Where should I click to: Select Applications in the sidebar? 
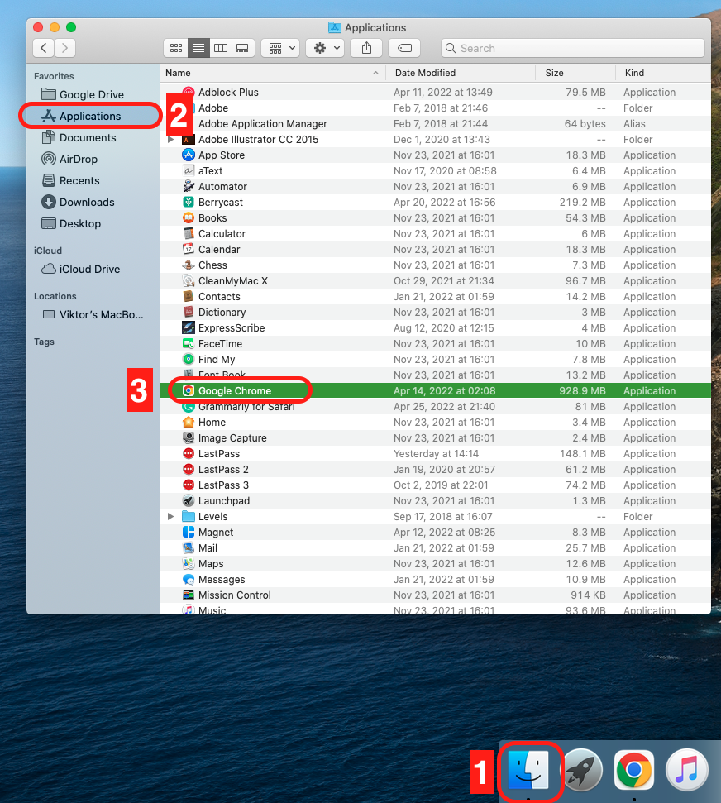(90, 116)
